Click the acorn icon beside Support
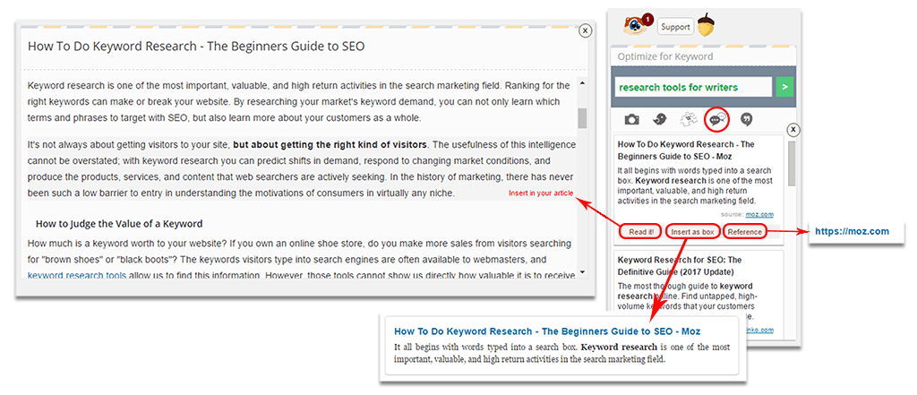Viewport: 917px width, 395px height. point(707,24)
